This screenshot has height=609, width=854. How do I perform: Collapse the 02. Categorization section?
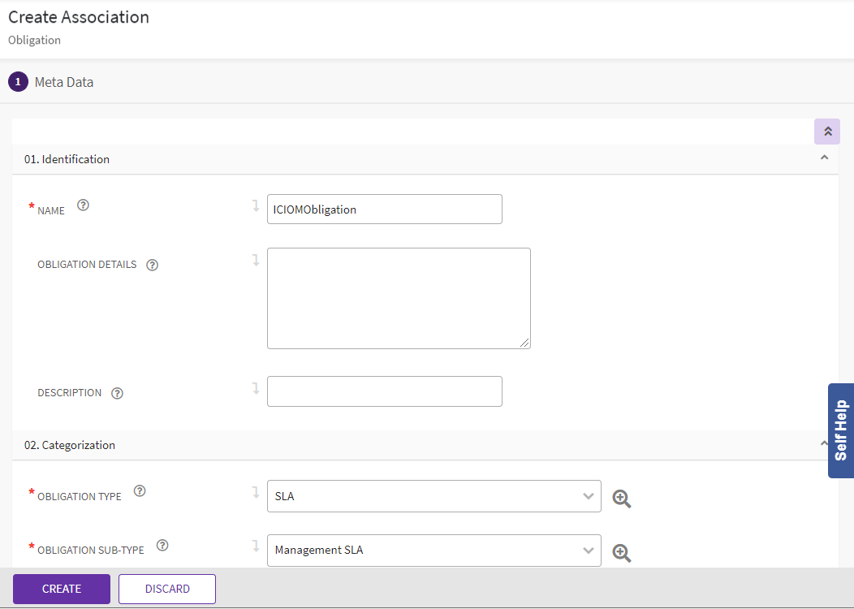pyautogui.click(x=823, y=444)
